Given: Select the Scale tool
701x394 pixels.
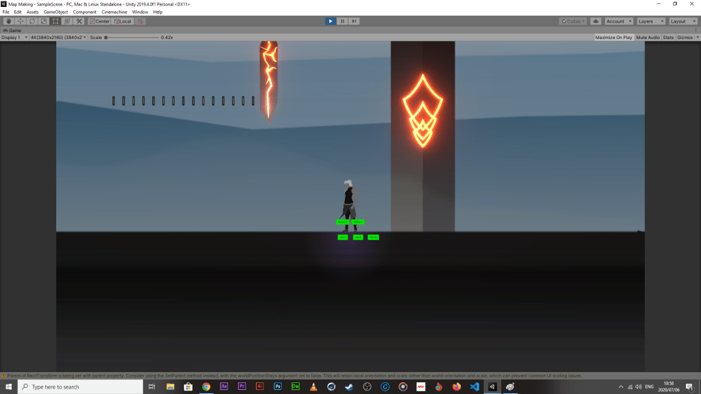Looking at the screenshot, I should point(43,21).
